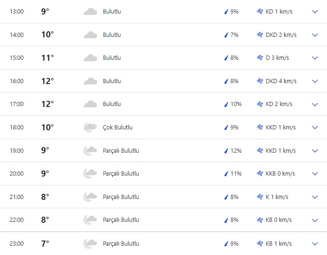Expand the 16:00 row chevron

[x=315, y=81]
